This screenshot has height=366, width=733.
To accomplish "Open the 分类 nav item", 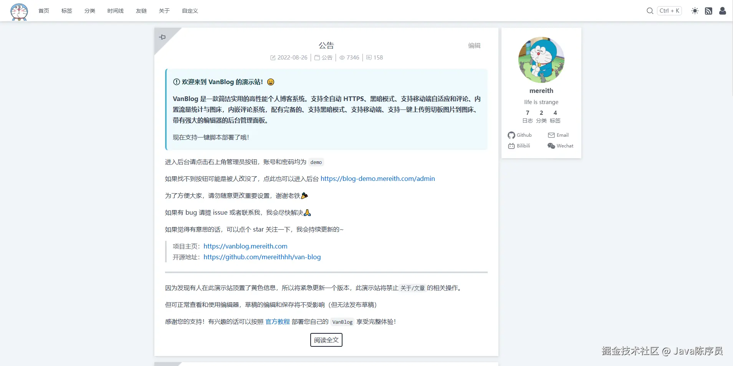I will (x=90, y=11).
